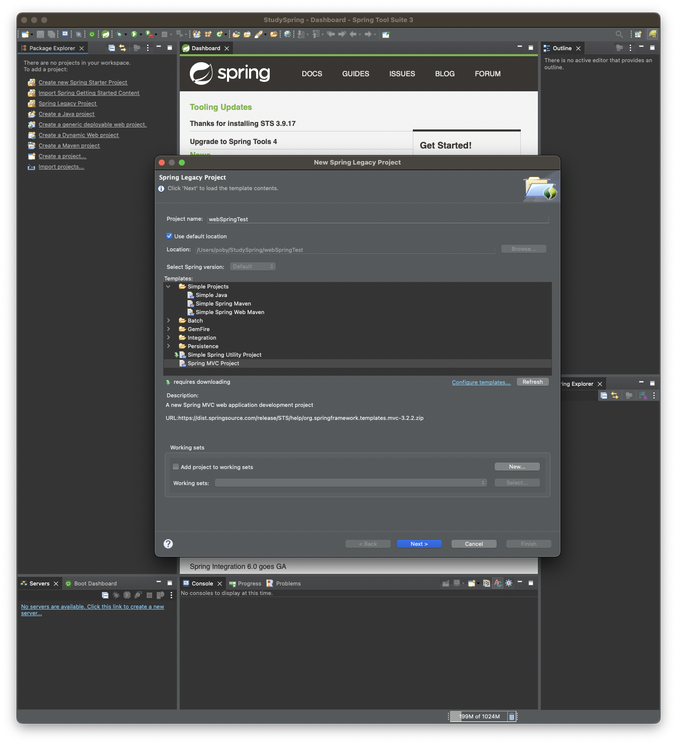Select Simple Spring Utility Project template
The image size is (677, 744).
(x=224, y=355)
